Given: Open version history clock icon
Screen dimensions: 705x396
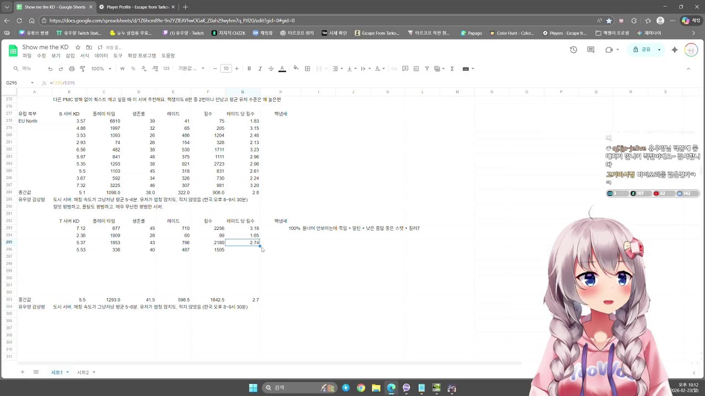Looking at the screenshot, I should click(x=573, y=50).
